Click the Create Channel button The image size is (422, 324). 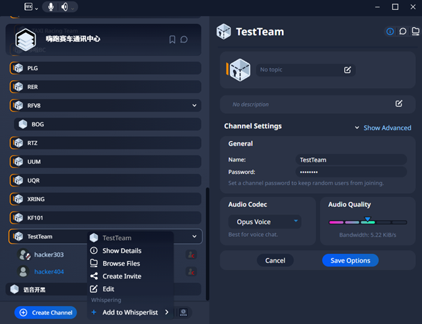[46, 313]
